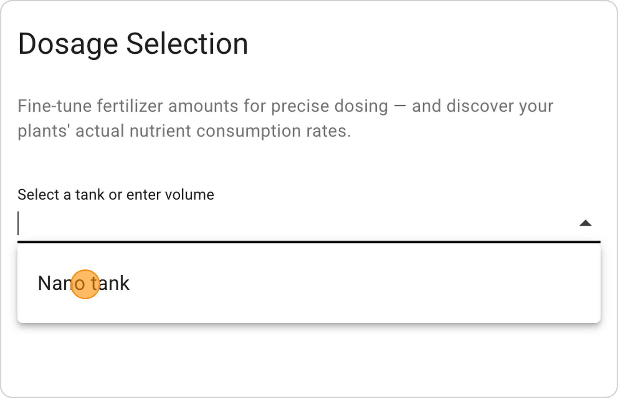Click the word 'Dosage' in the title
The width and height of the screenshot is (618, 398).
click(68, 44)
